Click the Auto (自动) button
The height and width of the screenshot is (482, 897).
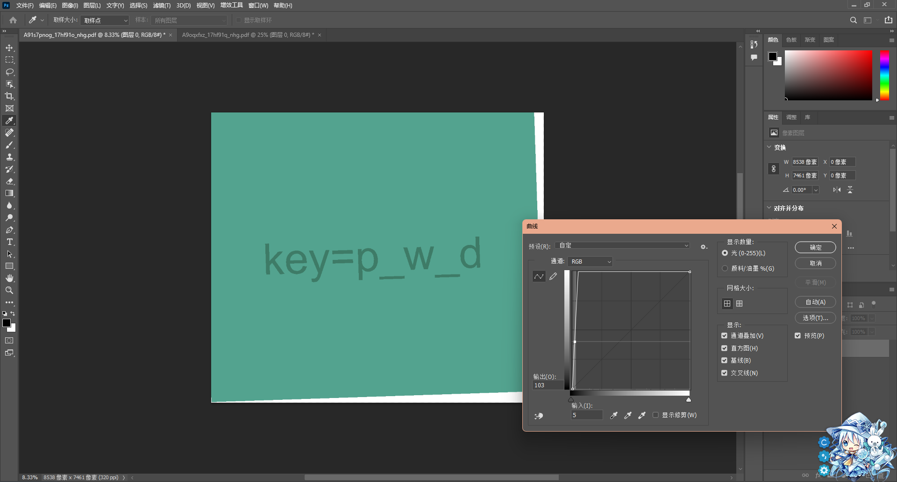[x=815, y=302]
